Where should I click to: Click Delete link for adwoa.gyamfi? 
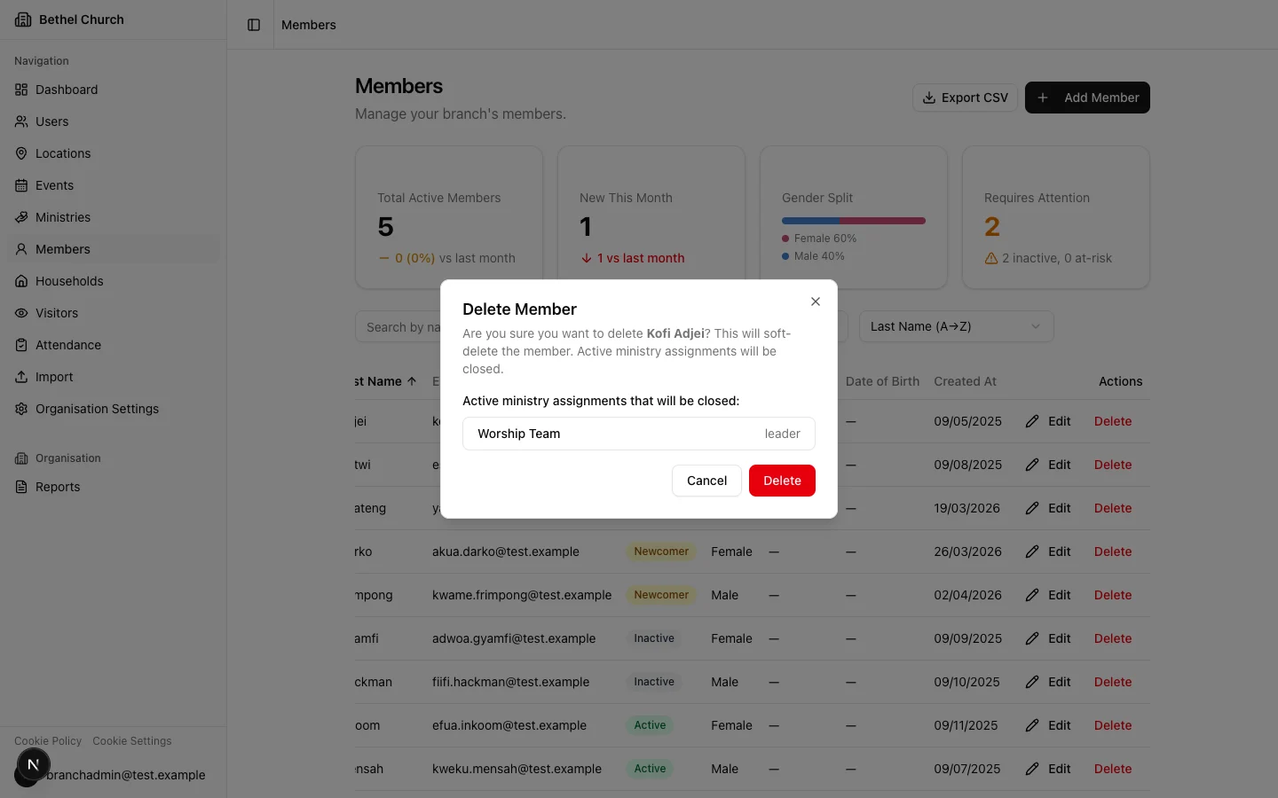(x=1113, y=638)
